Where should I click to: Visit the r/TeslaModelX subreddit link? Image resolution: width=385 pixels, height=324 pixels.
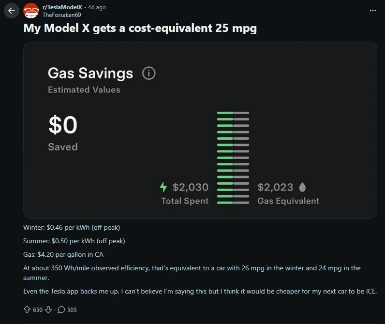pos(62,7)
